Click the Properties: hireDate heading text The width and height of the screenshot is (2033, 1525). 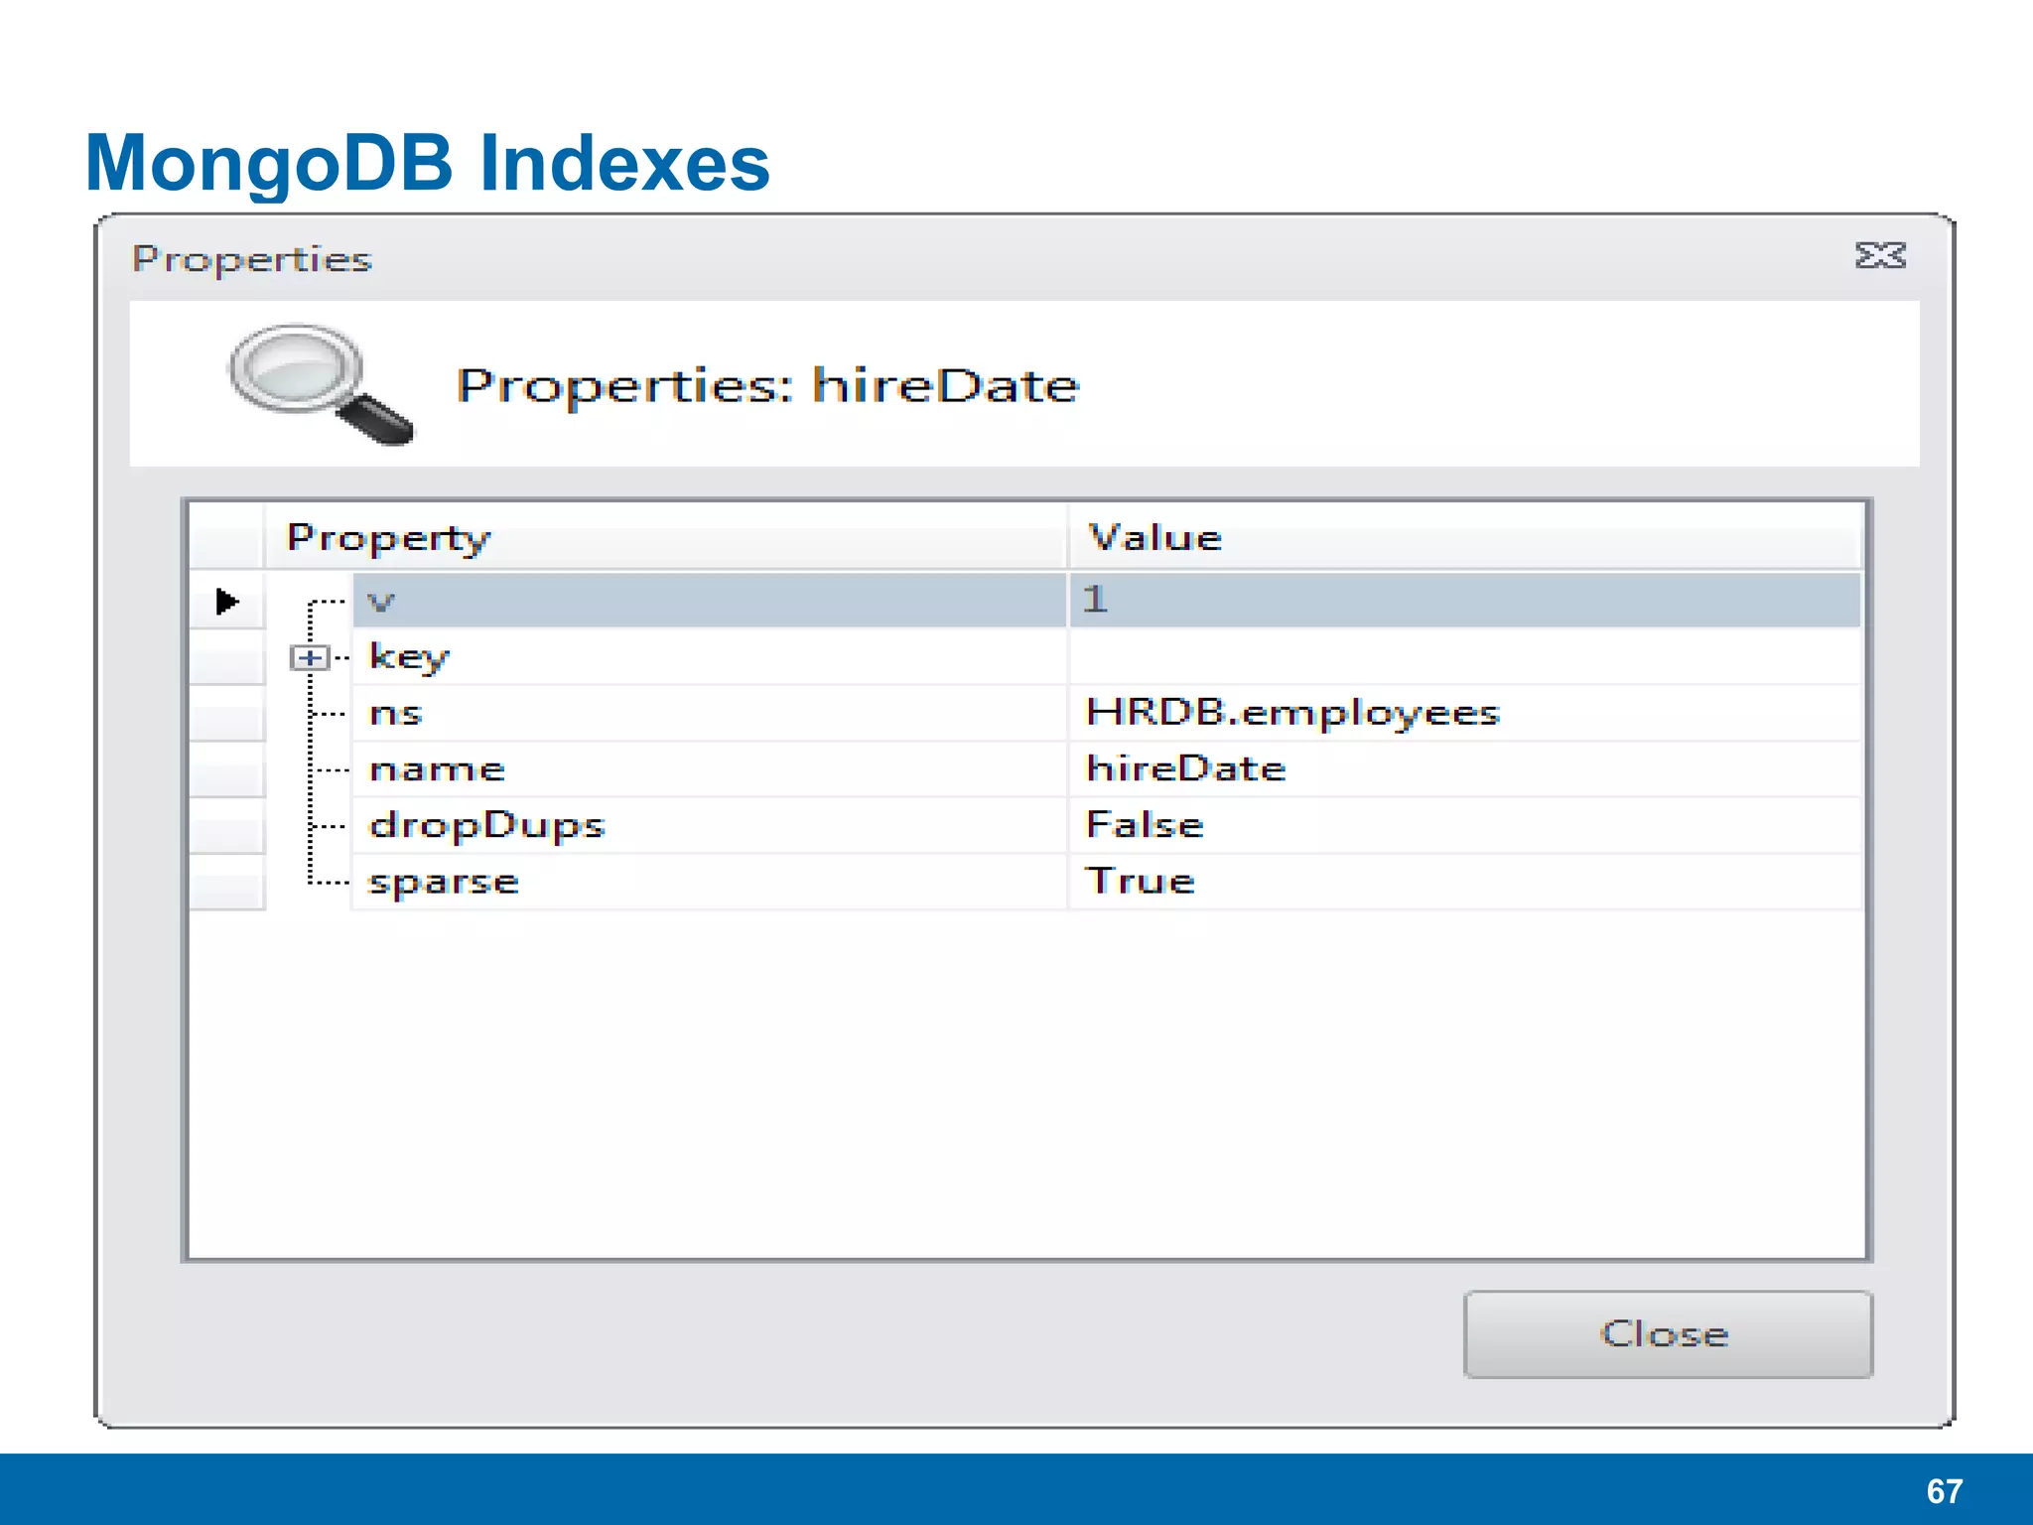[766, 385]
